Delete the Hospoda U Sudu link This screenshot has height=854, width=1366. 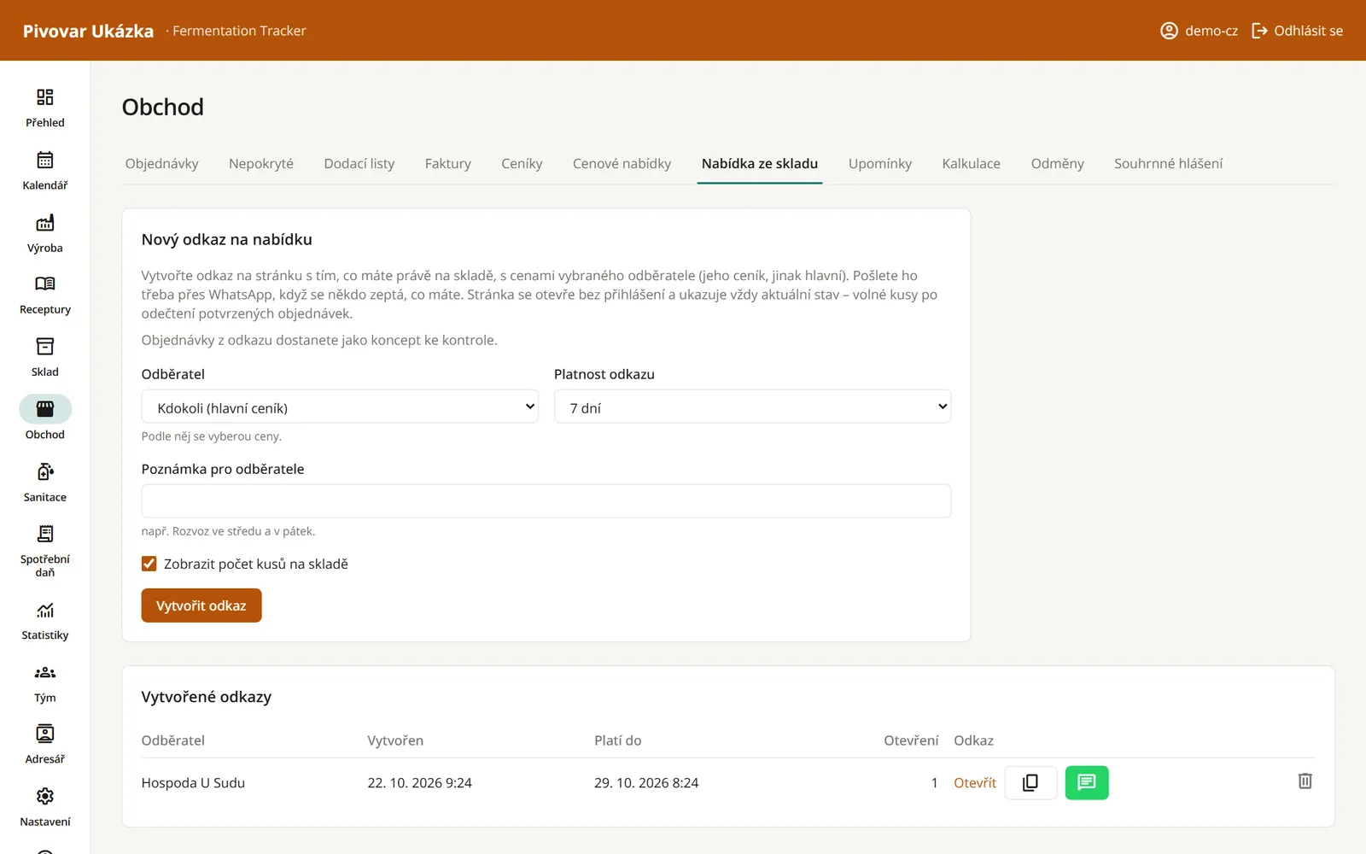[1305, 781]
